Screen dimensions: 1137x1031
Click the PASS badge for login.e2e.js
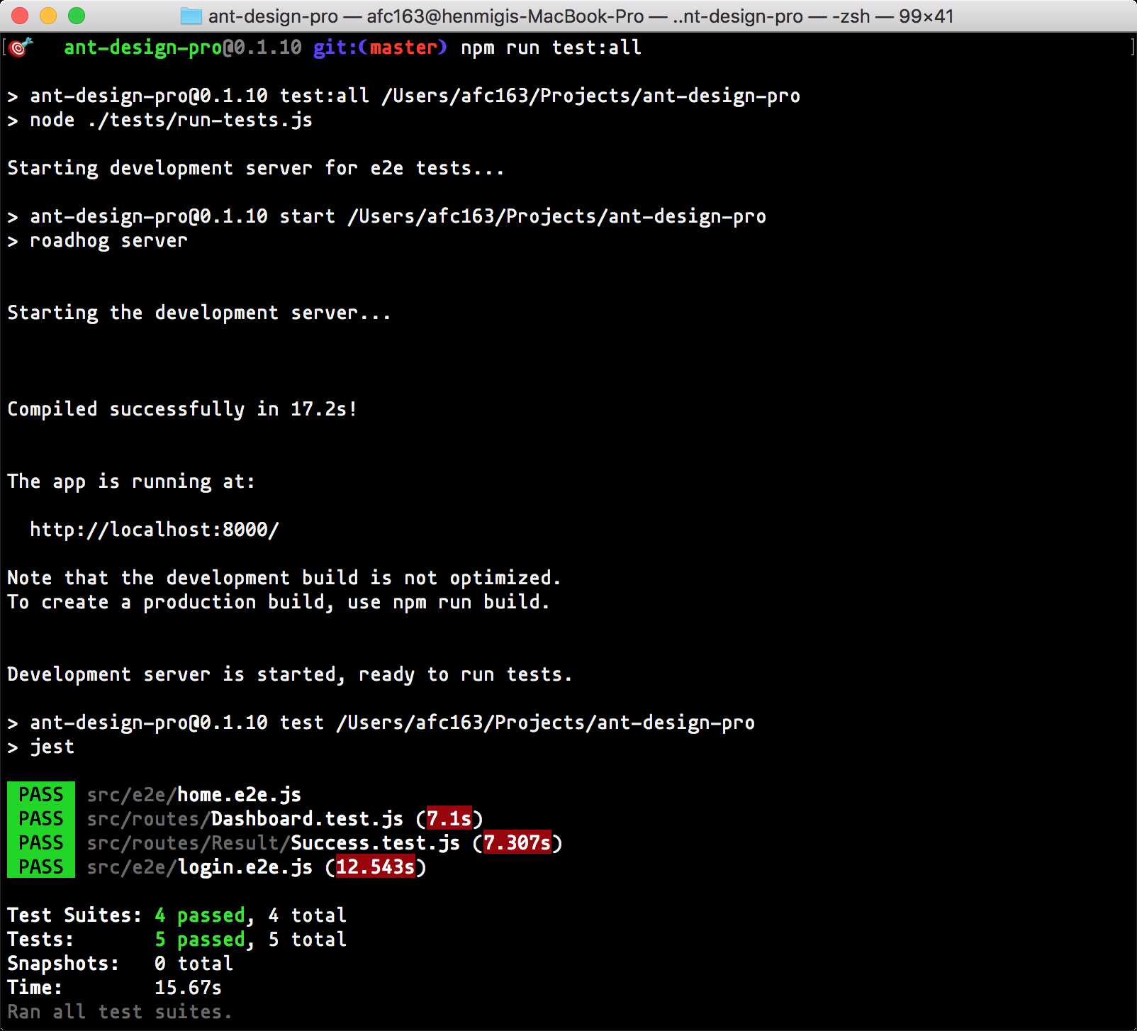click(41, 866)
